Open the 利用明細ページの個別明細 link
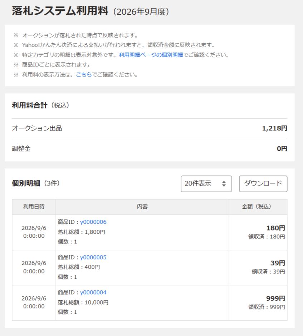Screen dimensions: 303x336 tap(151, 55)
